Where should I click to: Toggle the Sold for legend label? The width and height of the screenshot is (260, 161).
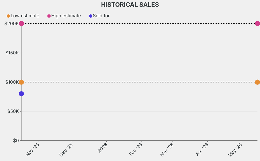point(101,16)
